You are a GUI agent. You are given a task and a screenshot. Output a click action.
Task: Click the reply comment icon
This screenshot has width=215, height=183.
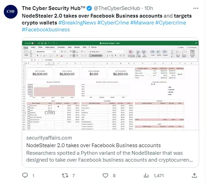pos(25,175)
